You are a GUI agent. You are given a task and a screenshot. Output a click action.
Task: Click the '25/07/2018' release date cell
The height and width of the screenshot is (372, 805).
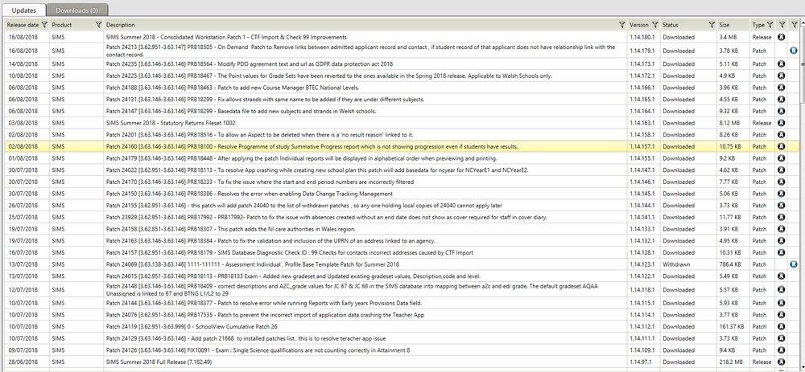tap(23, 217)
